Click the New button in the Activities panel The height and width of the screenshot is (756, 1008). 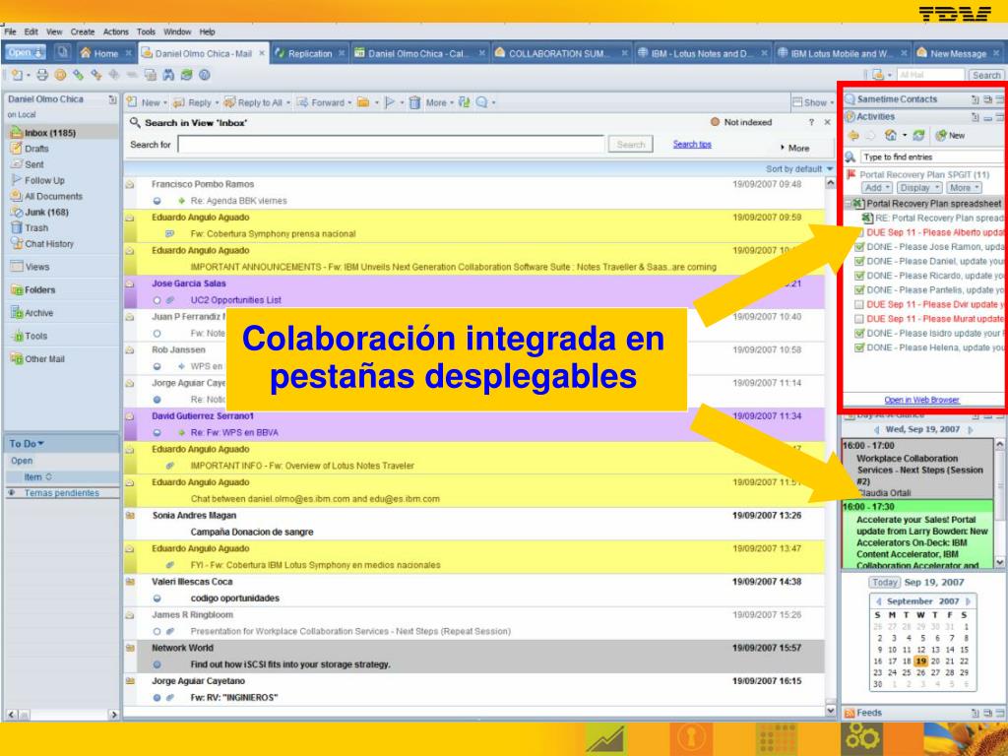[950, 136]
